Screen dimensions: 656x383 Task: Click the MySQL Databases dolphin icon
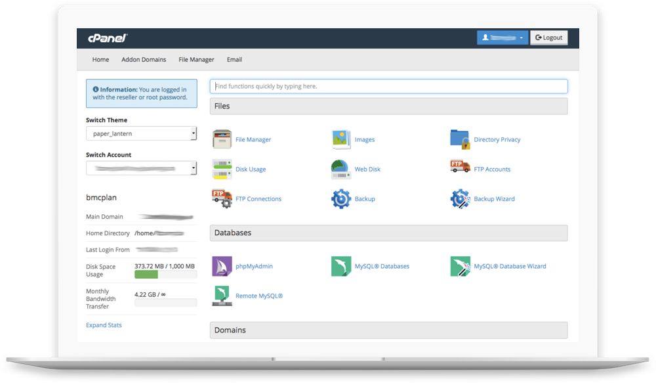(341, 266)
